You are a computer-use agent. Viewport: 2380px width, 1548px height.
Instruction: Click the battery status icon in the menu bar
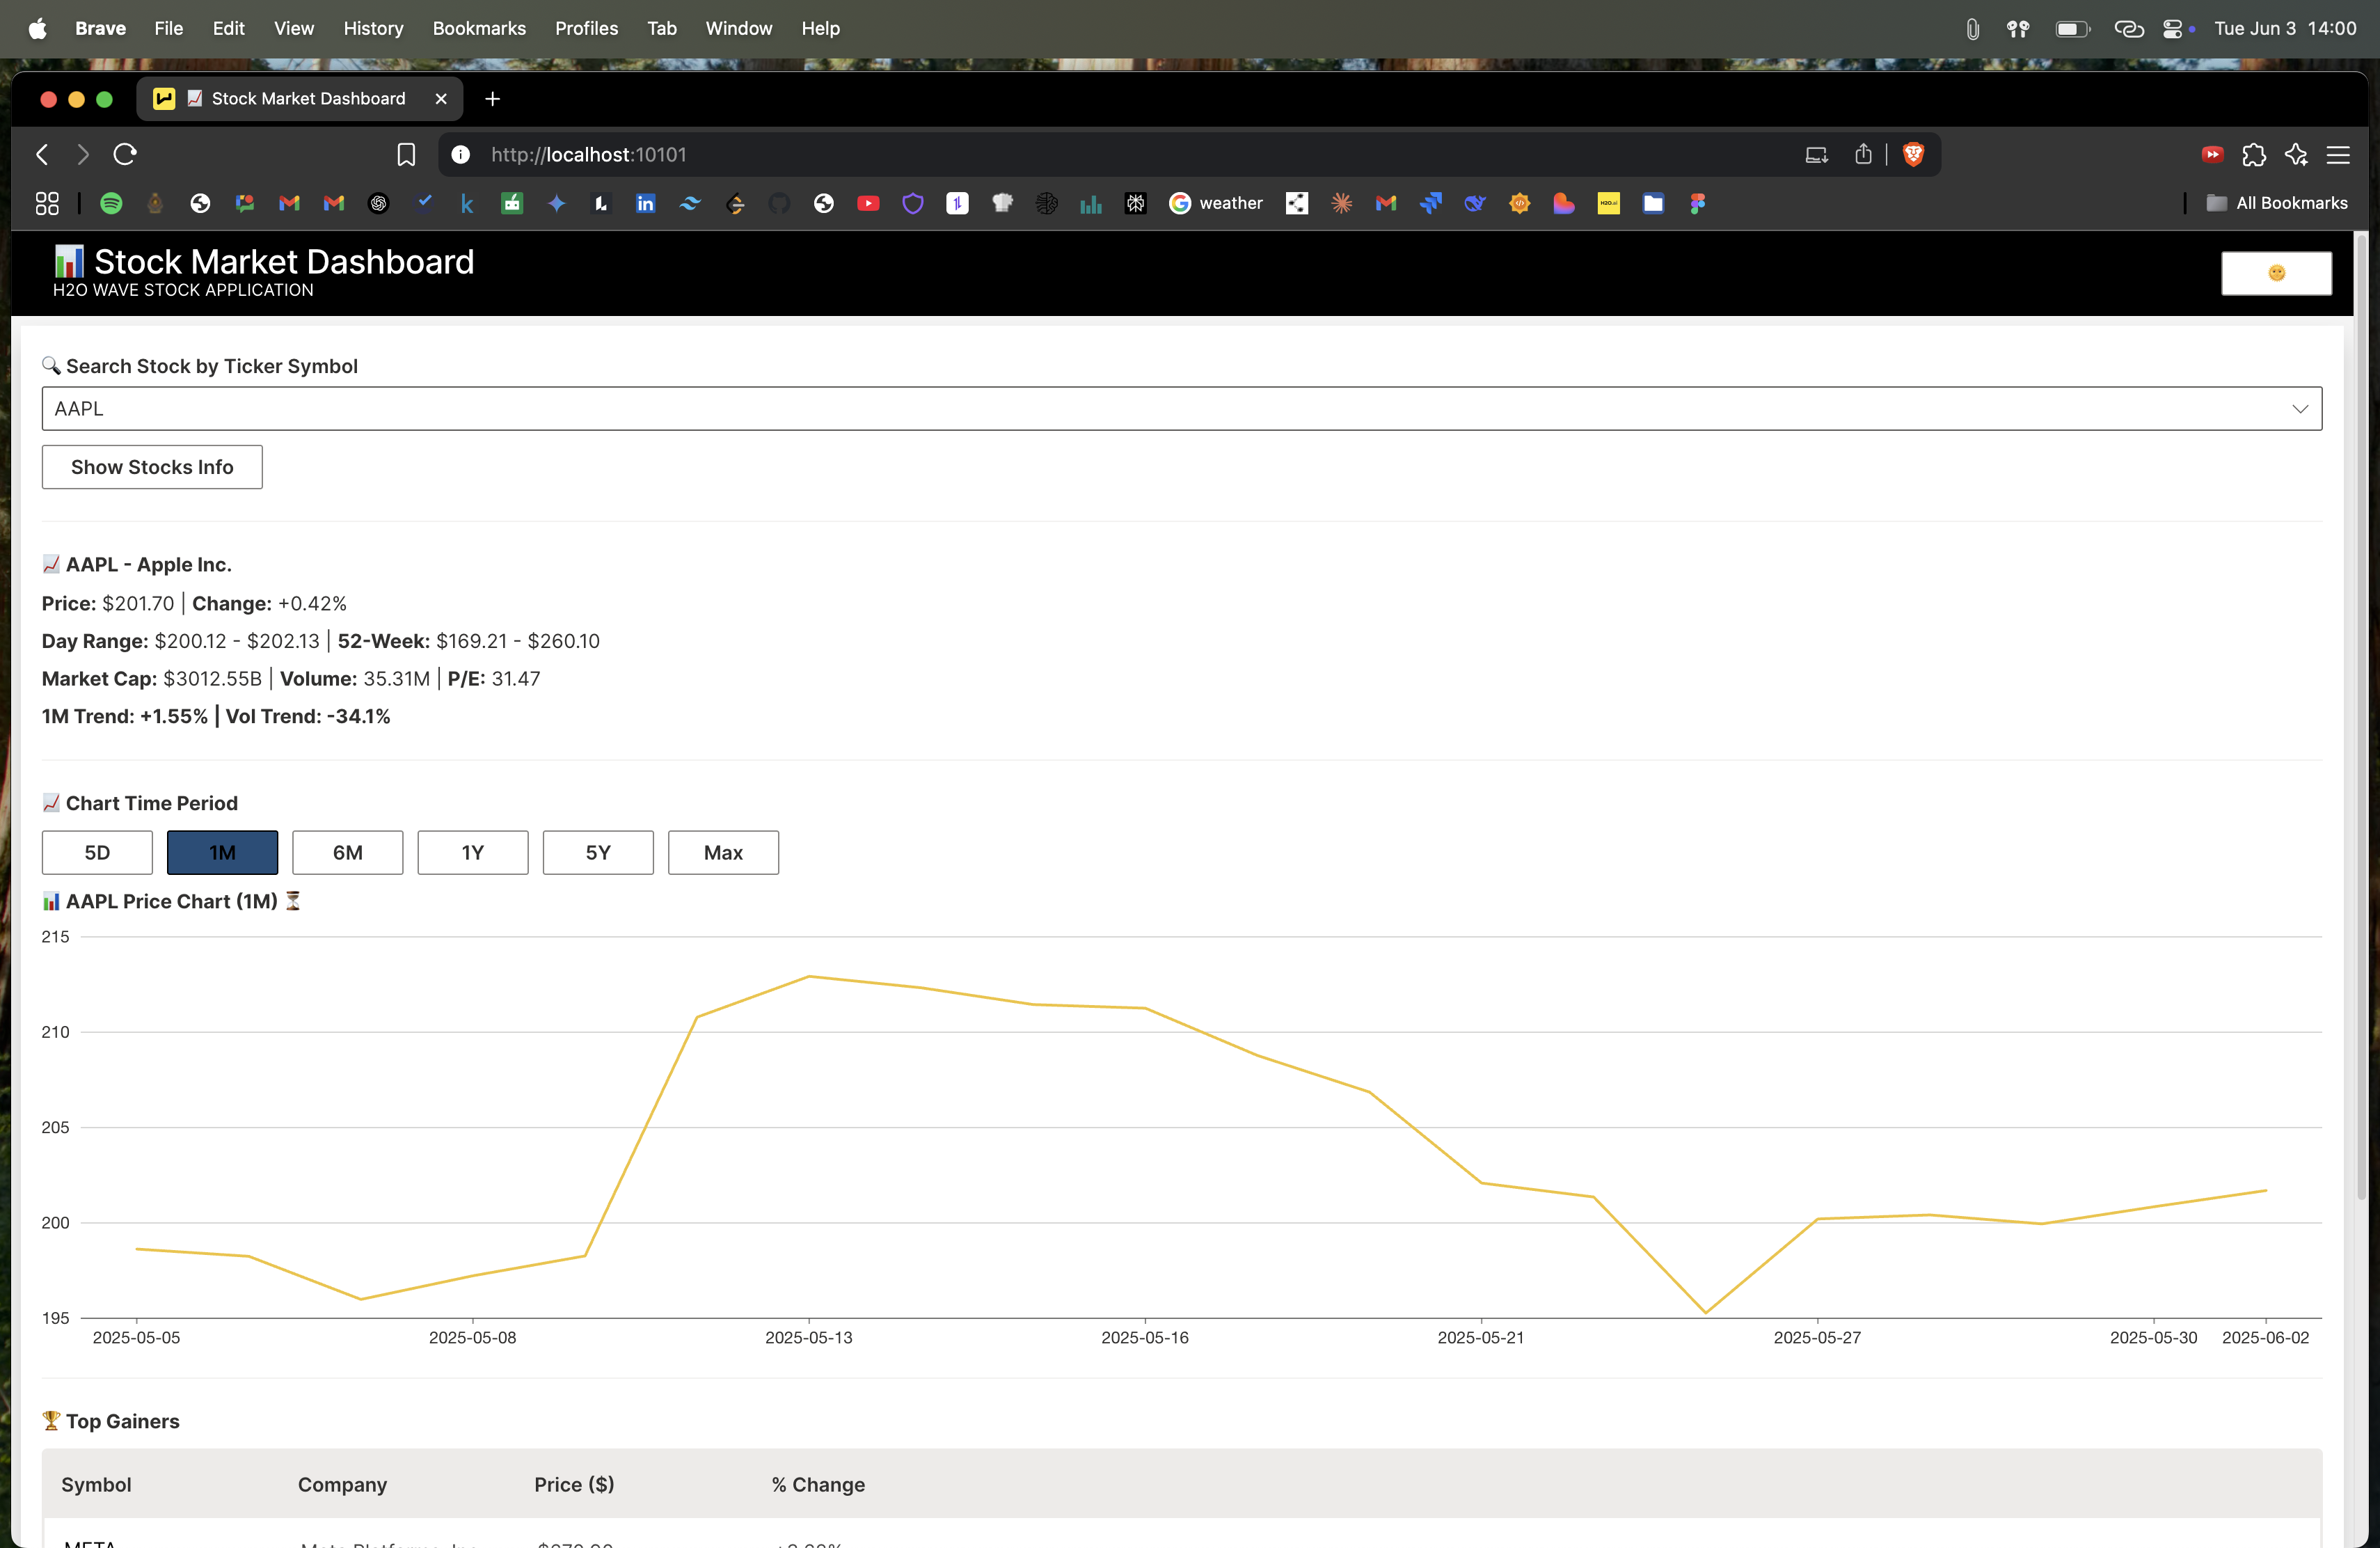(2072, 28)
